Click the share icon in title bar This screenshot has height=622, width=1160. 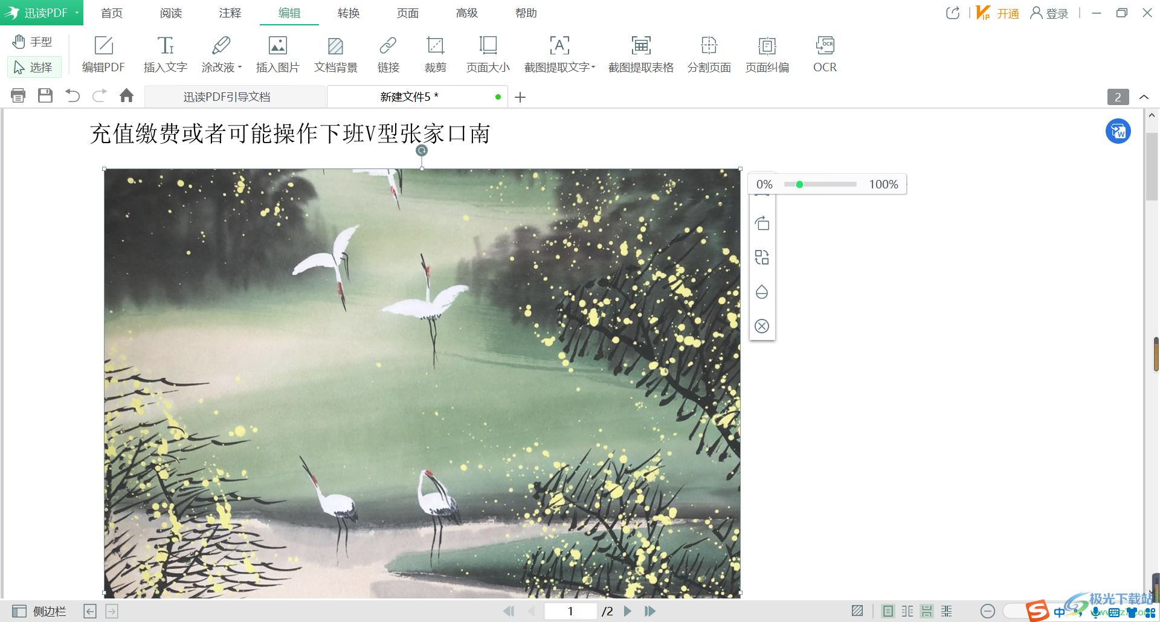(x=953, y=13)
